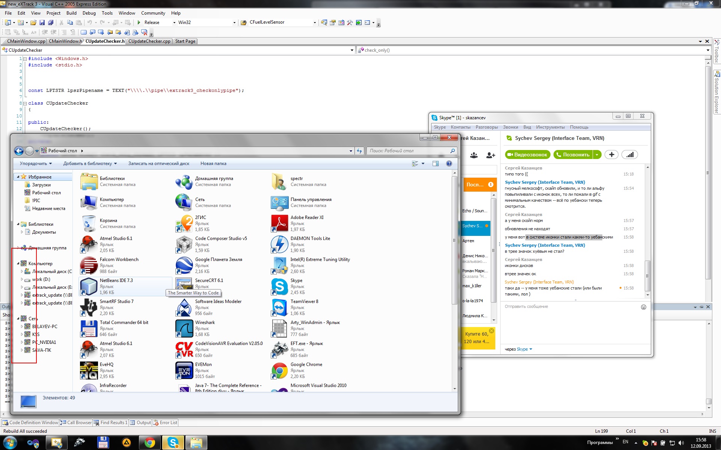The width and height of the screenshot is (721, 450).
Task: Click the Clear All Bookmarks toolbar icon
Action: point(144,32)
